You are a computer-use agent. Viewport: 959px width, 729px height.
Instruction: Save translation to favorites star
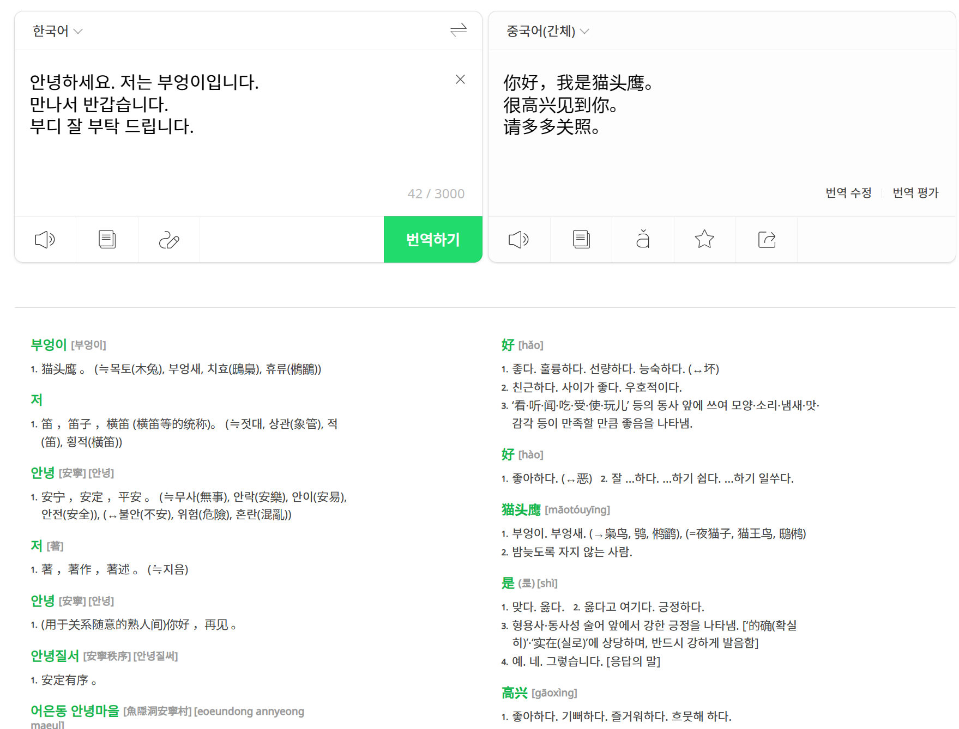click(704, 239)
